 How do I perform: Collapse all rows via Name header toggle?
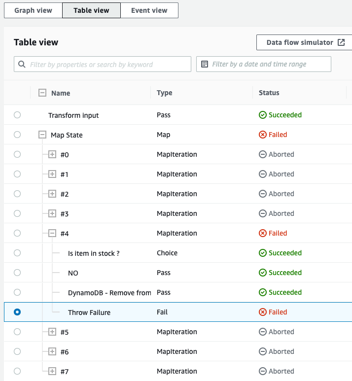coord(42,93)
